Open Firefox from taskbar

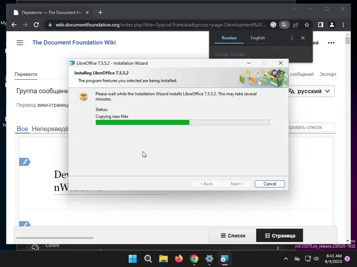[x=179, y=259]
